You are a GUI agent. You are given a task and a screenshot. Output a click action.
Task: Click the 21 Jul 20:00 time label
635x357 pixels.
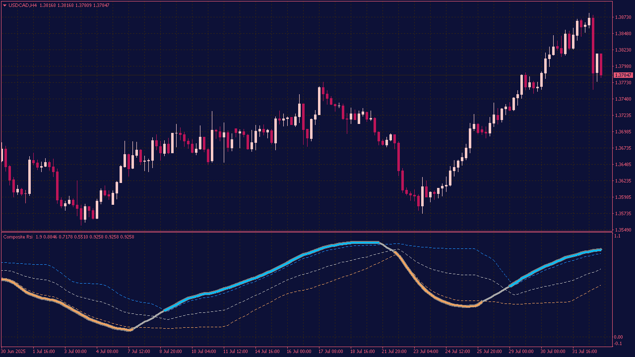394,351
